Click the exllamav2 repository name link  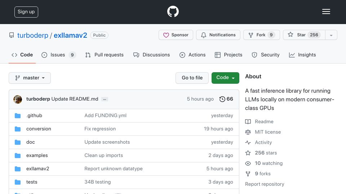tap(70, 35)
